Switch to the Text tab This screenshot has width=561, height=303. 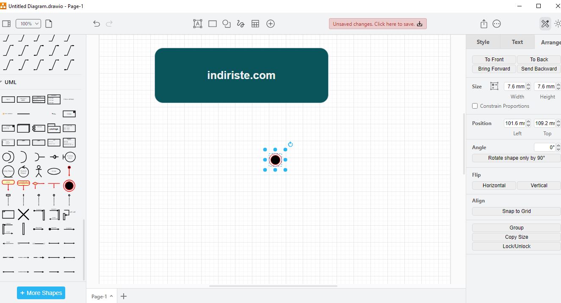point(517,42)
